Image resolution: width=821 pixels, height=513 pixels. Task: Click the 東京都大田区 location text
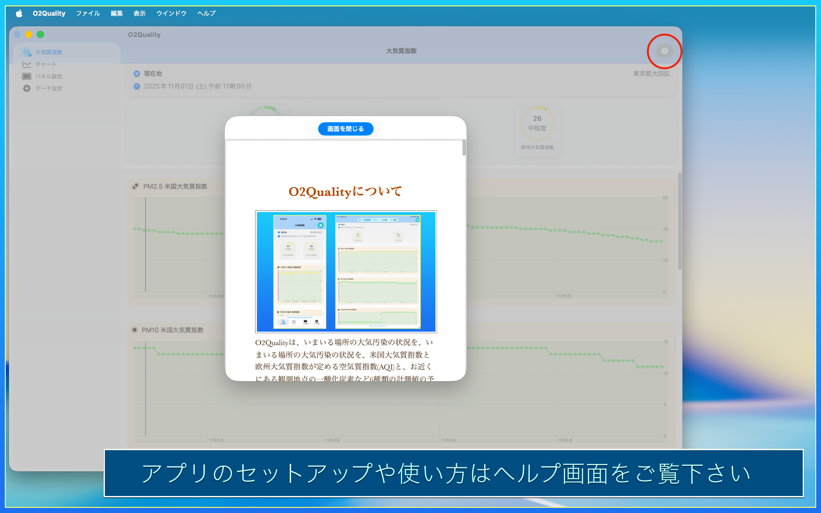(651, 74)
